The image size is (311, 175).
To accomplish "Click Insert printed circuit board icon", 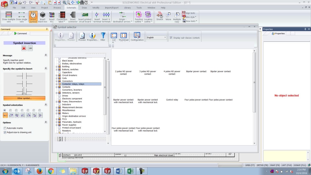I will point(85,17).
